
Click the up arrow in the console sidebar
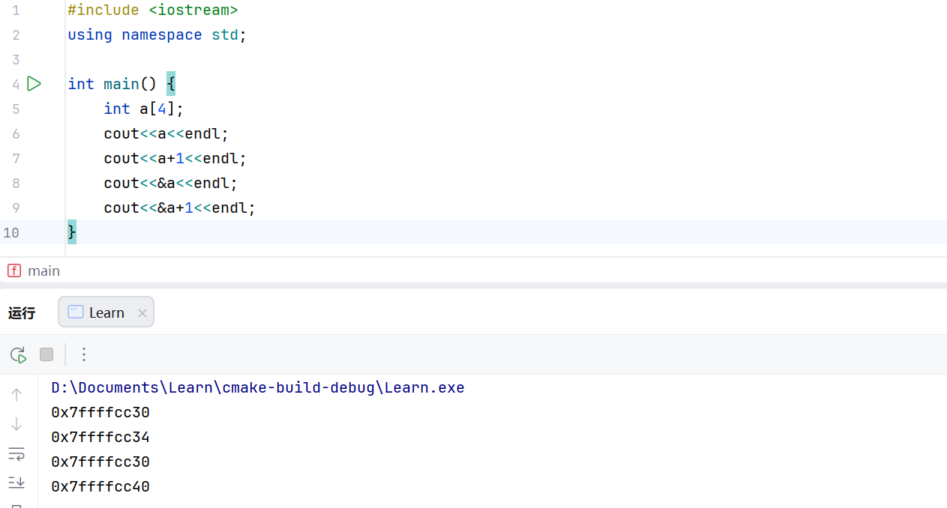coord(16,395)
